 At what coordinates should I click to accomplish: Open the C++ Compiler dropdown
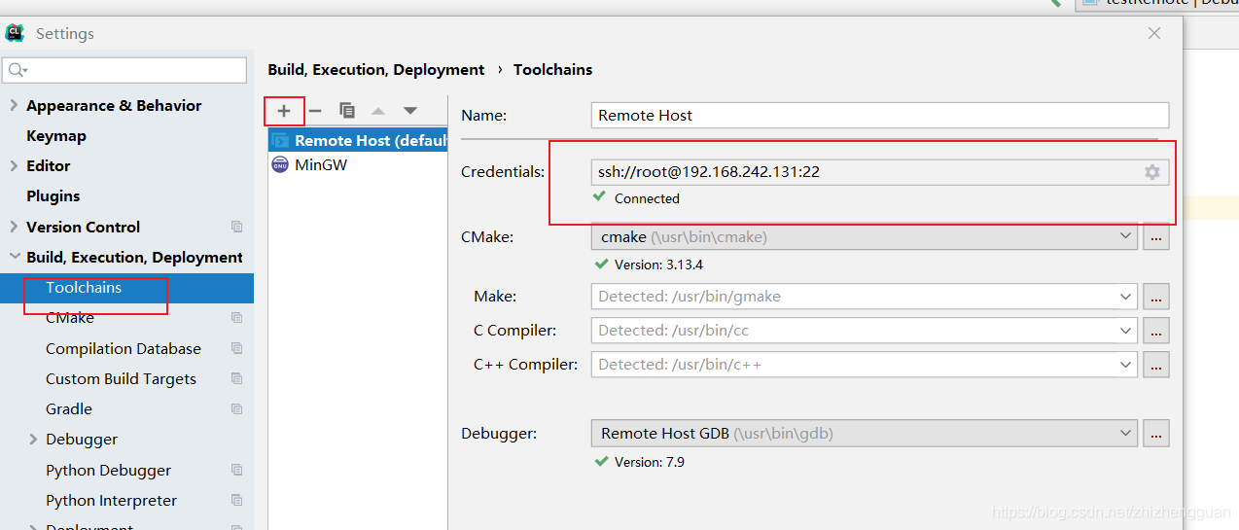[1126, 365]
